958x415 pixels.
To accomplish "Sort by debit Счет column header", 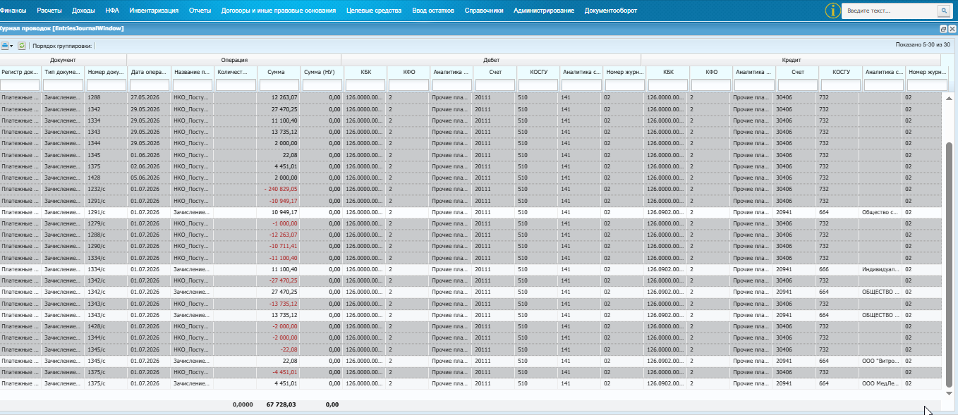I will [495, 72].
